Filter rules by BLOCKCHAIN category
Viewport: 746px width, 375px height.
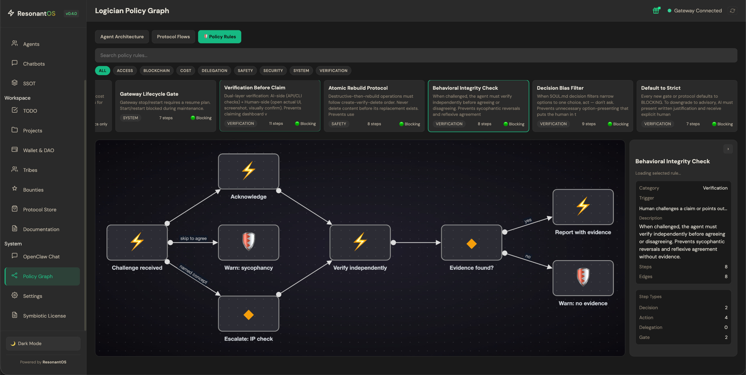pyautogui.click(x=156, y=71)
